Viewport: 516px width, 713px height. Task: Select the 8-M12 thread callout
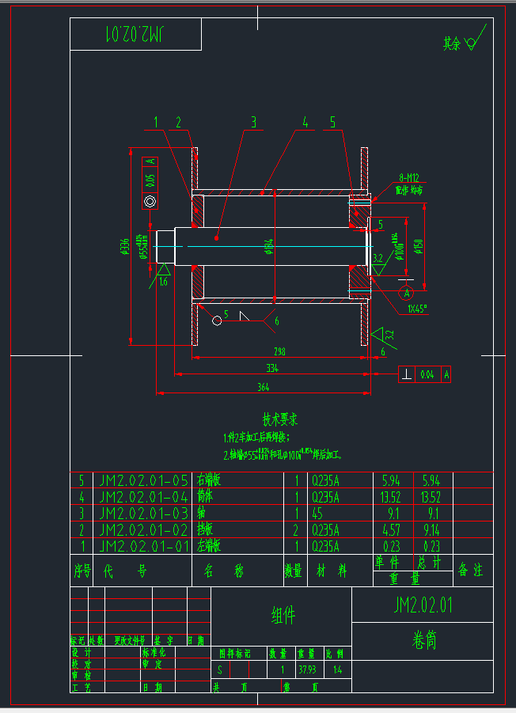tap(409, 178)
